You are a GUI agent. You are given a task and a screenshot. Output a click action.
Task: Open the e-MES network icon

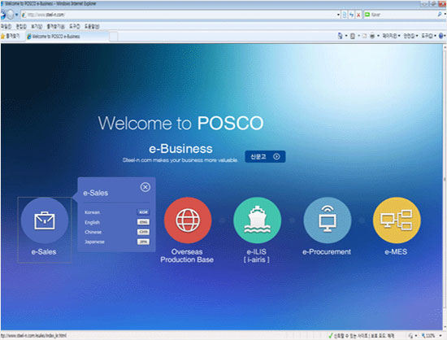click(397, 220)
